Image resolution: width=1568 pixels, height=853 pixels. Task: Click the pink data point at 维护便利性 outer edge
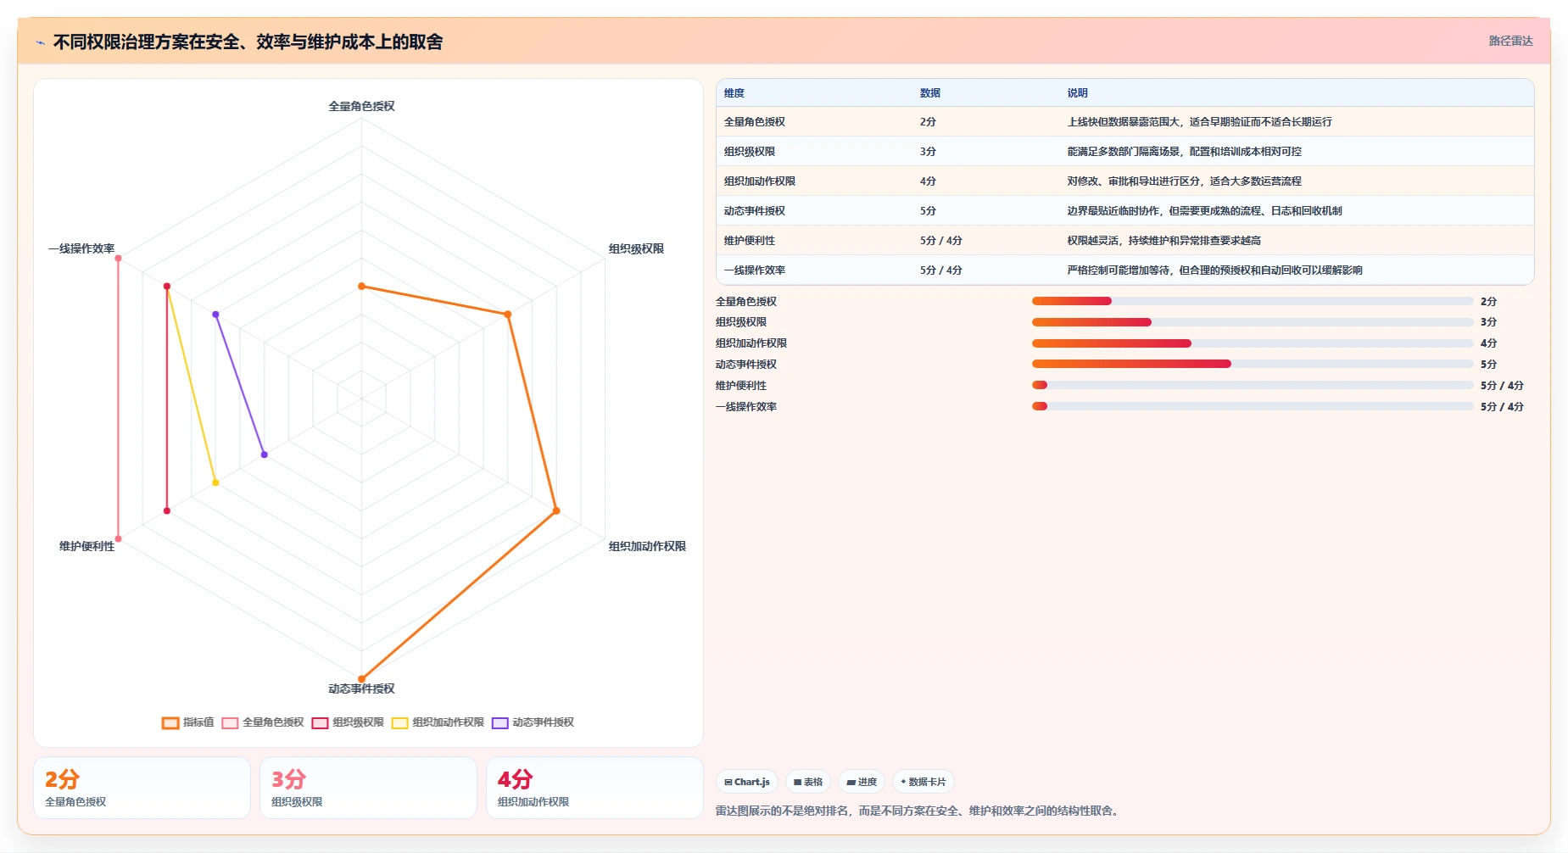pyautogui.click(x=118, y=538)
